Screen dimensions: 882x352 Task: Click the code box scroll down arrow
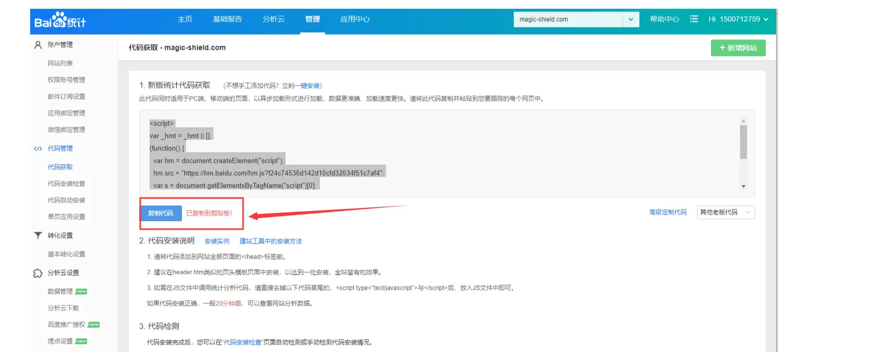[x=744, y=186]
